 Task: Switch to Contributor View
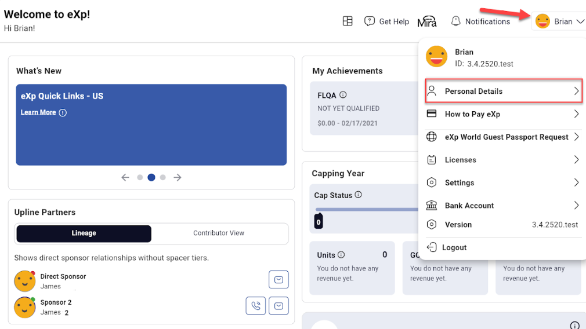(x=219, y=233)
